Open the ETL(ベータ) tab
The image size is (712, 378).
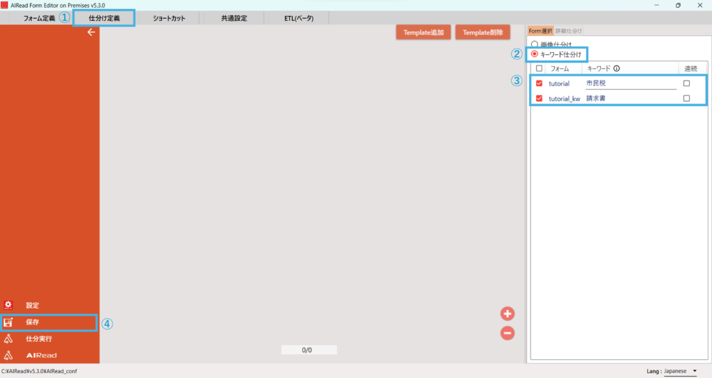point(297,19)
